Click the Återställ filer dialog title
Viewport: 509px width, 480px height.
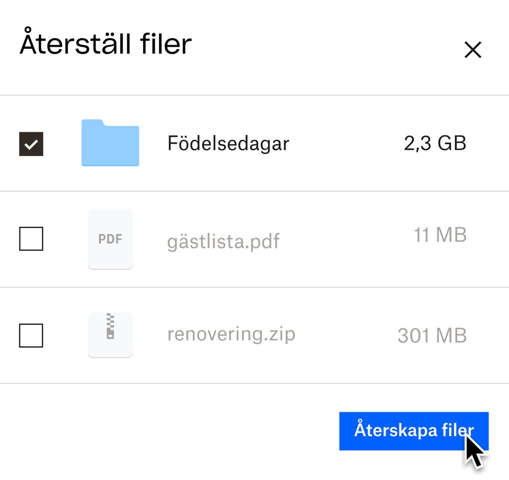(105, 44)
